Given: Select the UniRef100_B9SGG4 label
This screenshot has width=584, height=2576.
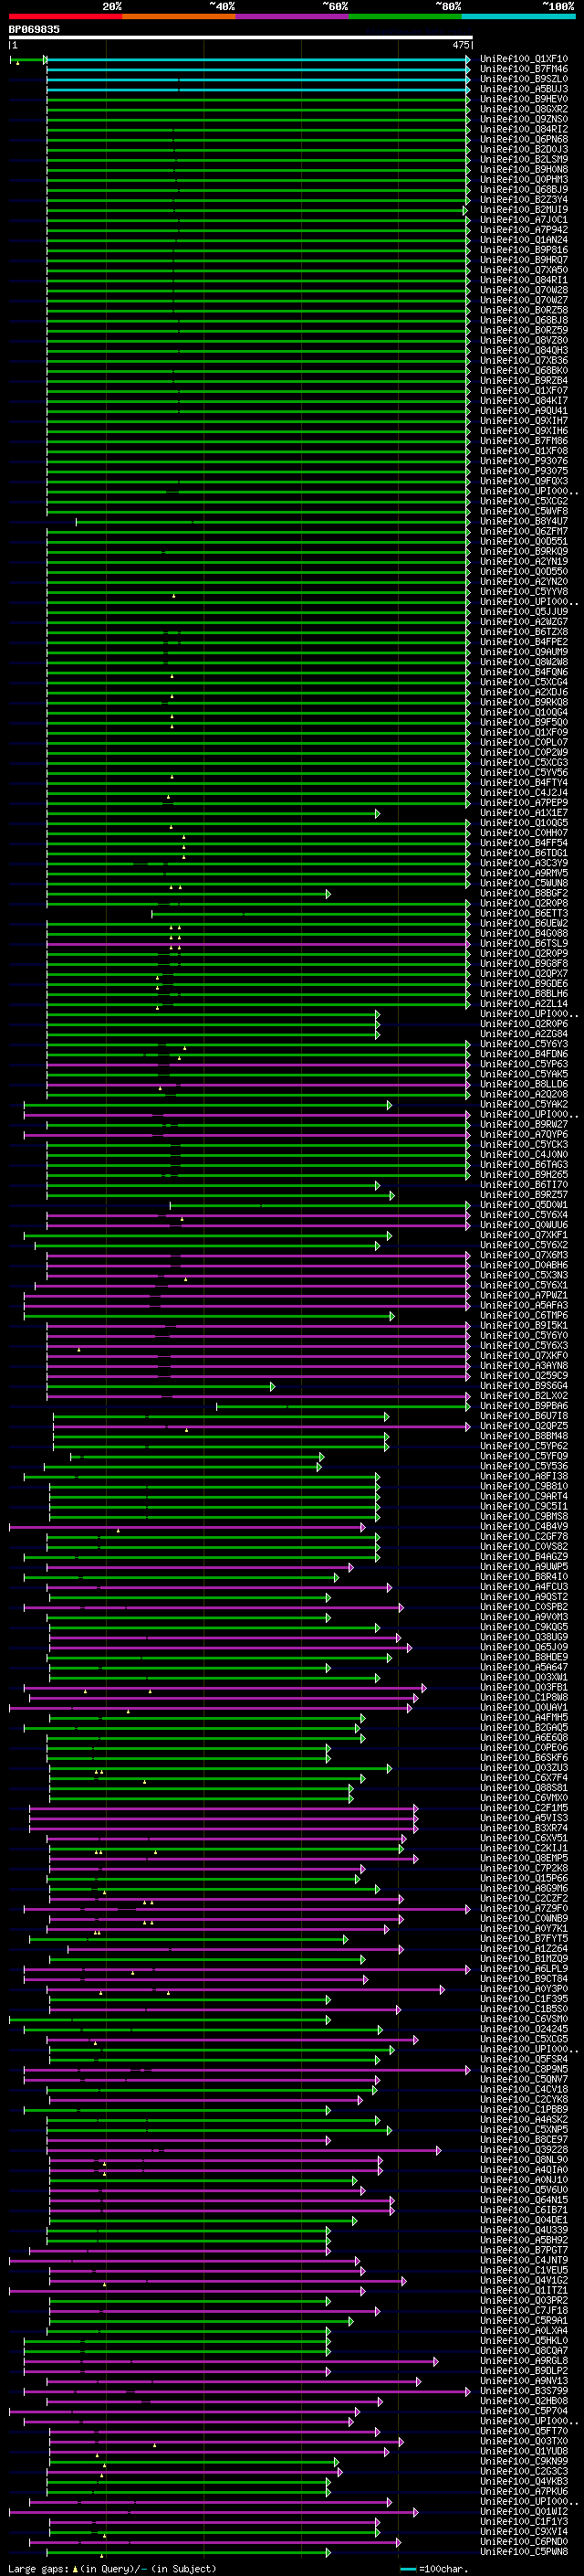Looking at the screenshot, I should pos(523,1386).
